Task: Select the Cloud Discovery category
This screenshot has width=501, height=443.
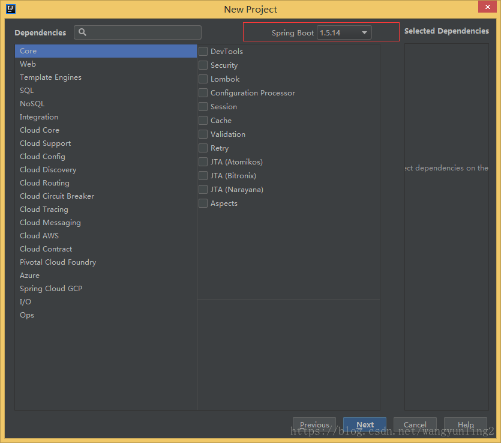Action: [106, 170]
